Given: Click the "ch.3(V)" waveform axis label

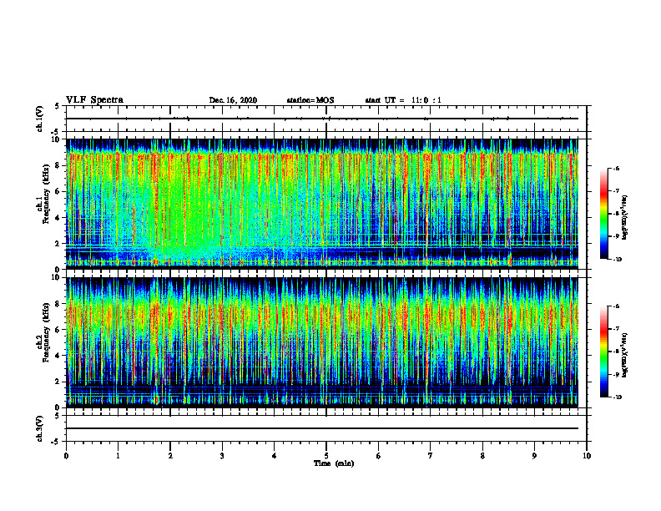Looking at the screenshot, I should pos(39,428).
